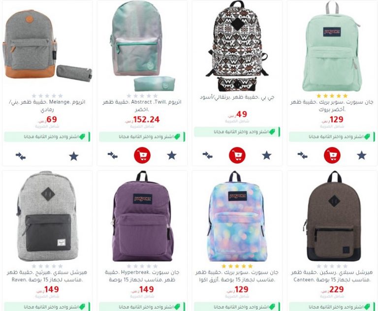View the pastel bokeh JanSport backpack image
The width and height of the screenshot is (378, 311).
point(237,216)
